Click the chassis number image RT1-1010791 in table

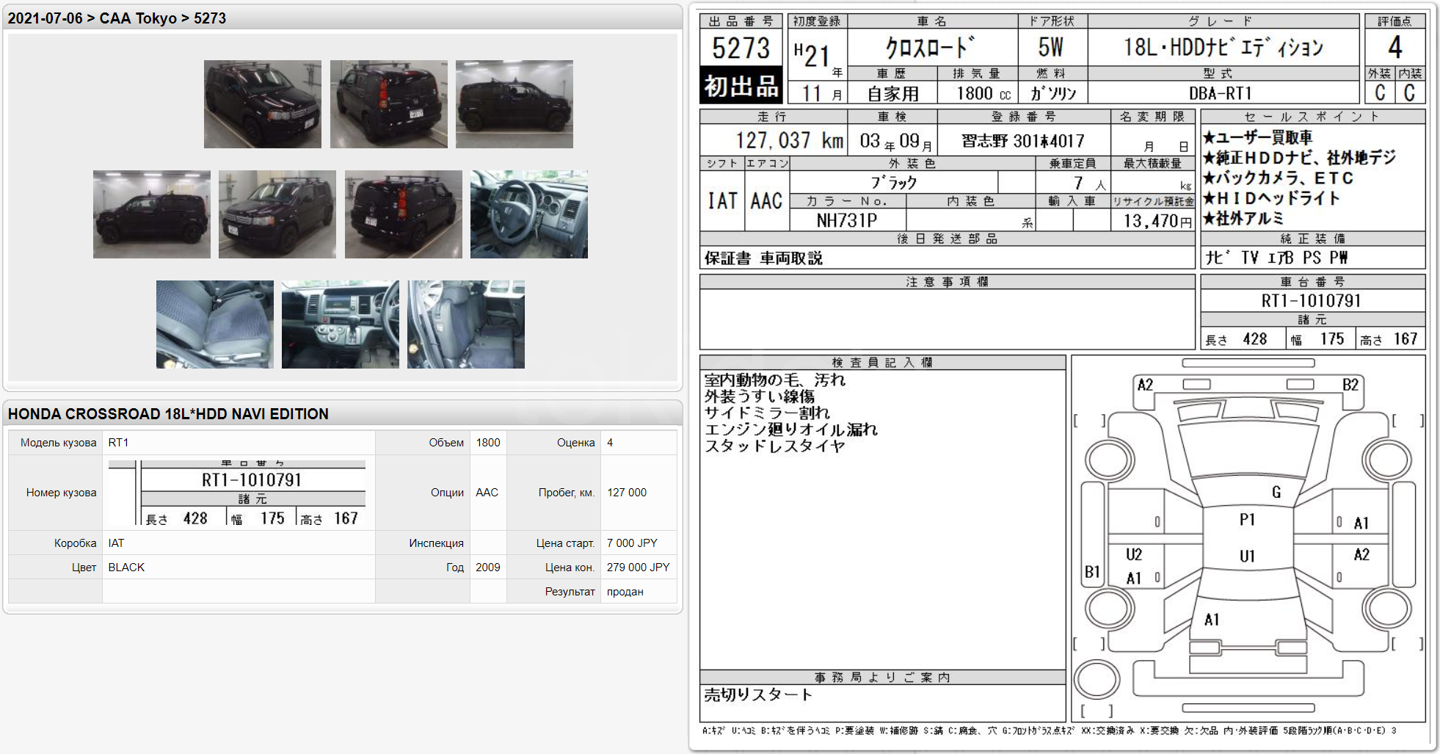click(x=237, y=493)
